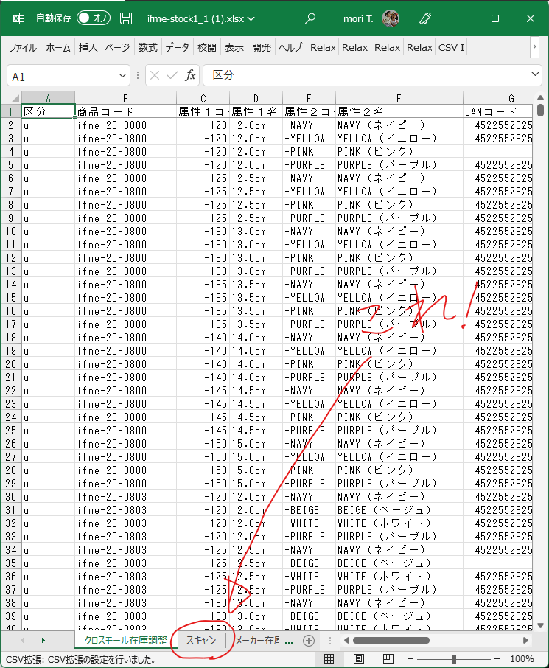Viewport: 549px width, 668px height.
Task: Switch to the スキャン sheet tab
Action: tap(201, 641)
